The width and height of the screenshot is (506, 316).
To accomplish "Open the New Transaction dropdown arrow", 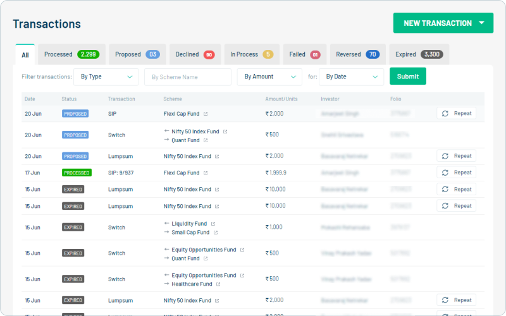I will (482, 23).
